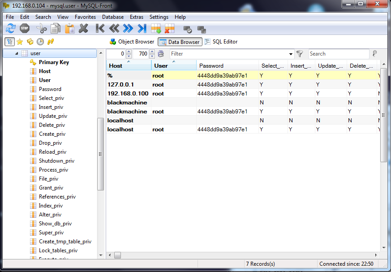Open the View menu
The width and height of the screenshot is (391, 272).
coord(63,17)
